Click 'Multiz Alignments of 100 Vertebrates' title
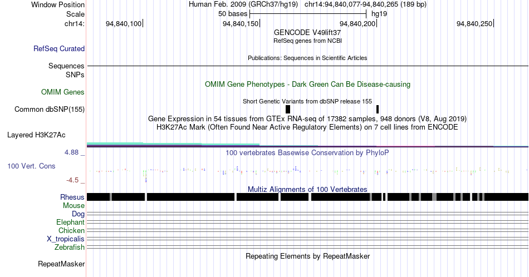The width and height of the screenshot is (529, 277). point(307,189)
